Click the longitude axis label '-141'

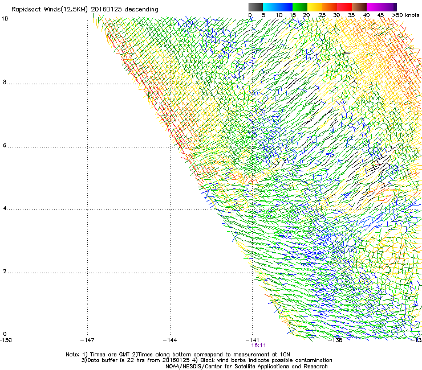pos(253,340)
